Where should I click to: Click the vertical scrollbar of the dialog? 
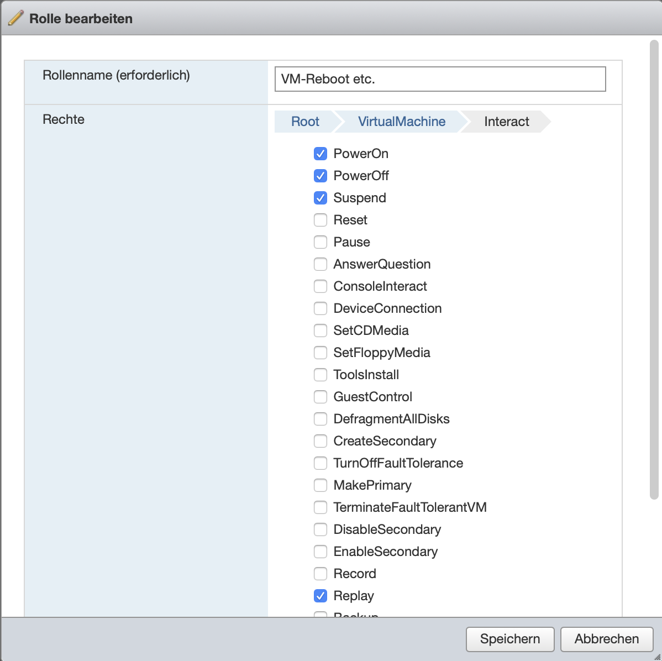tap(655, 270)
